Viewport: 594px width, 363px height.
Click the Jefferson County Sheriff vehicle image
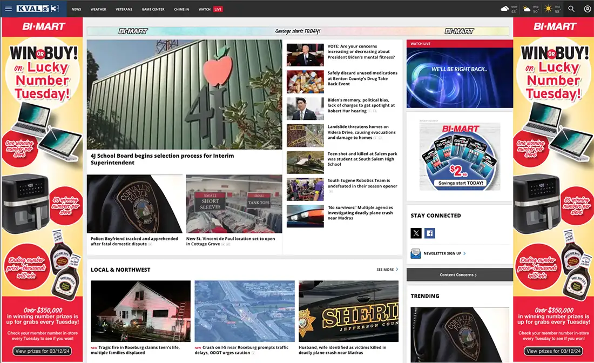coord(348,311)
